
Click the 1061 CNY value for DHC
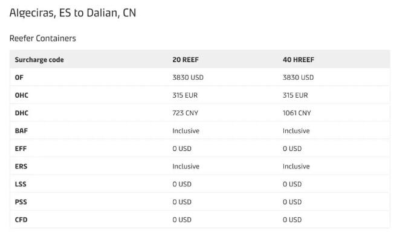tap(297, 113)
